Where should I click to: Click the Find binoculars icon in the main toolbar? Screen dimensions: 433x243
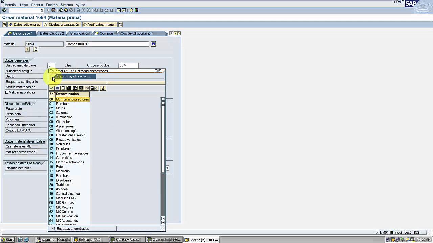[x=83, y=10]
